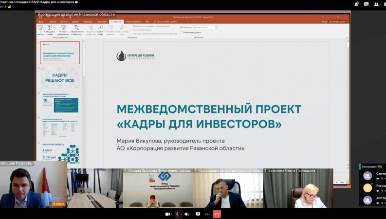Select the Slide Show ribbon tab
This screenshot has height=219, width=386.
click(116, 21)
